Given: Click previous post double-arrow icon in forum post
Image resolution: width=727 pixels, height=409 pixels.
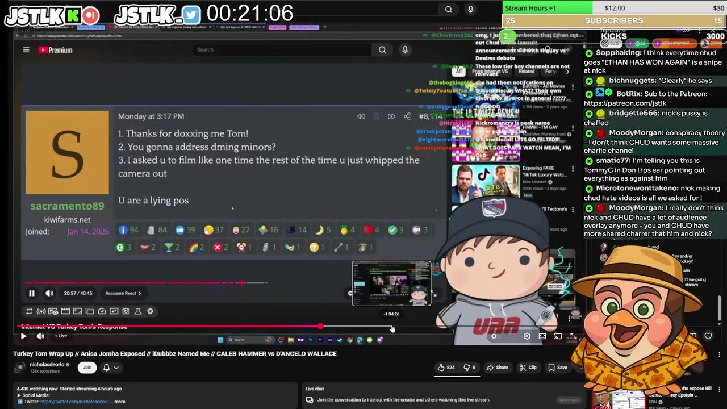Looking at the screenshot, I should 361,116.
